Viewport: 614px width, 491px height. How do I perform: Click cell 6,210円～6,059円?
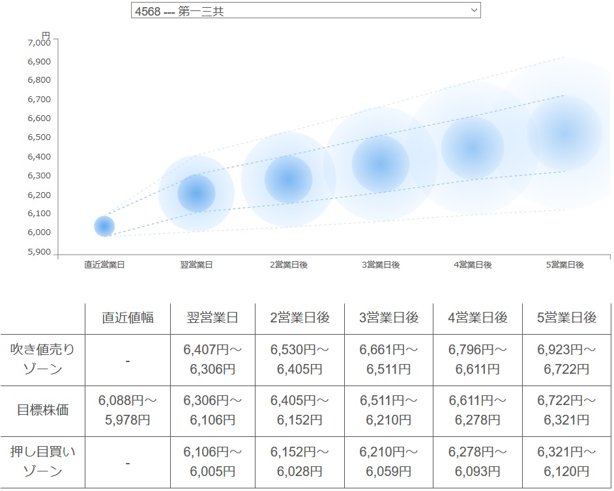(x=389, y=462)
